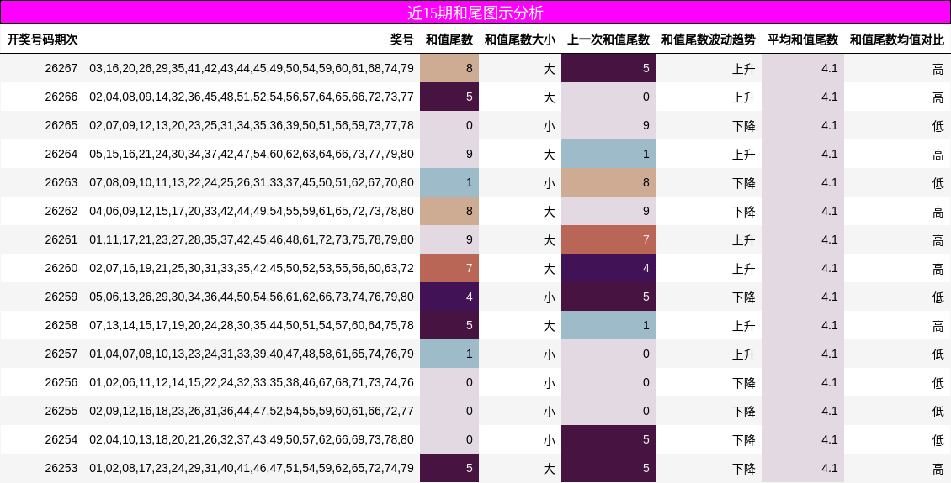Viewport: 951px width, 483px height.
Task: Click the 和值尾数波动趋势 column header
Action: (x=708, y=39)
